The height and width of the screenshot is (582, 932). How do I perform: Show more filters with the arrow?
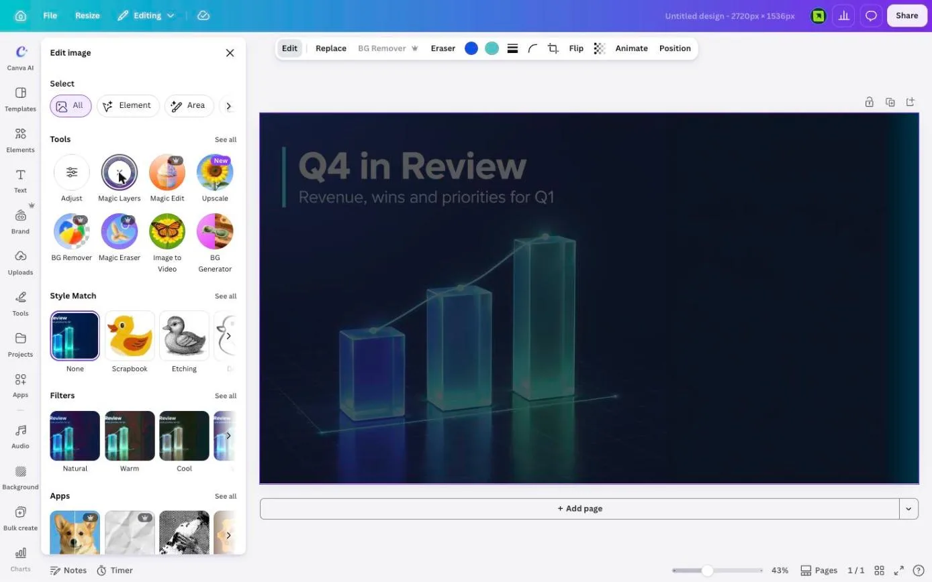point(228,436)
